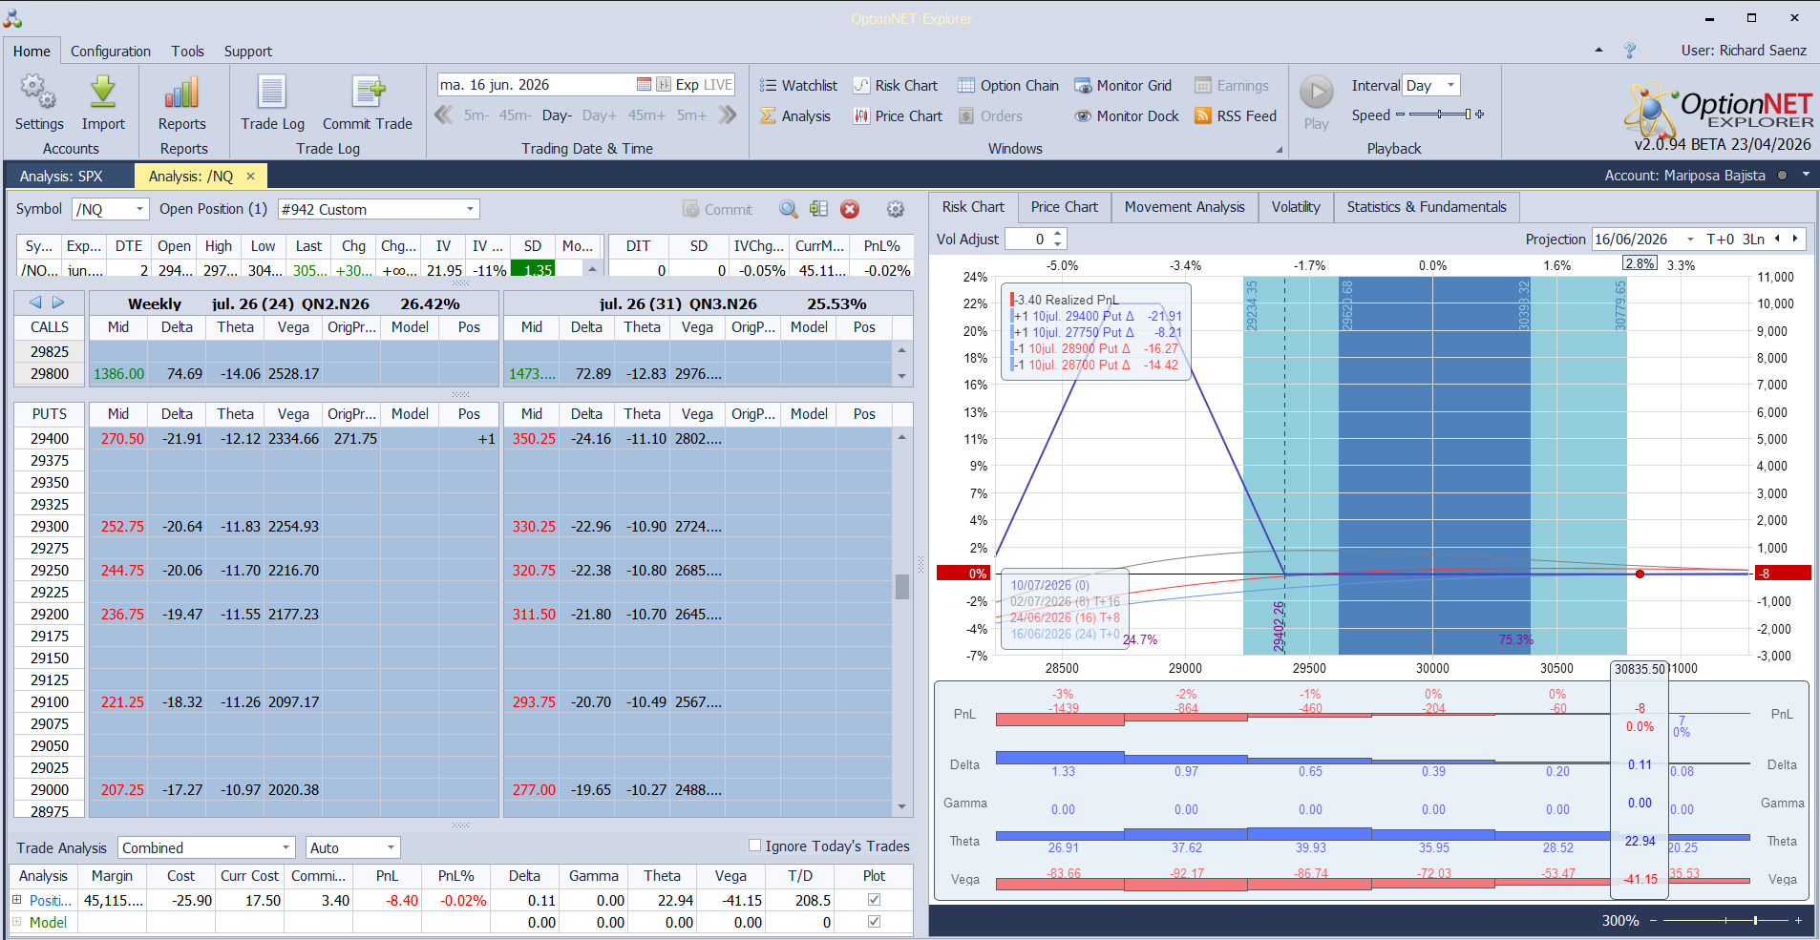
Task: Open the Option Chain window
Action: 1008,86
